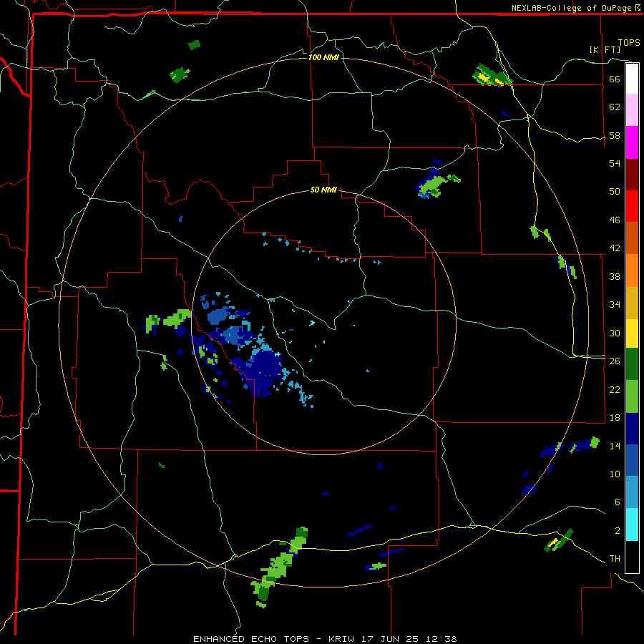The image size is (644, 644).
Task: Pick the bright red legend swatch
Action: 632,206
